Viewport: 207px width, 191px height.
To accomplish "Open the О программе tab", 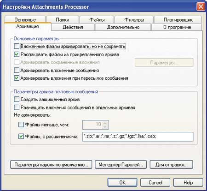I will [x=177, y=27].
